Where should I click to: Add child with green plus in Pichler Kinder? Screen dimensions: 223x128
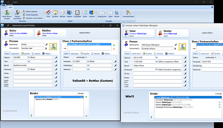86,97
